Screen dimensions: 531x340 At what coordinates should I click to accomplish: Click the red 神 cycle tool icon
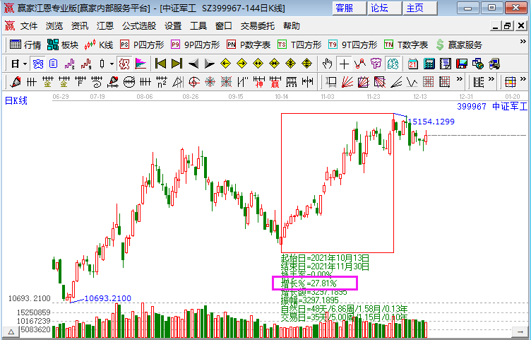pyautogui.click(x=258, y=82)
